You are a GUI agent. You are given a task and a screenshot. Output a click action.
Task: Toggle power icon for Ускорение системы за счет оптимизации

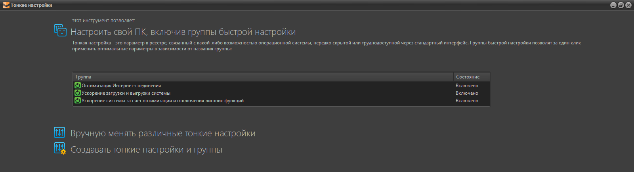(78, 101)
